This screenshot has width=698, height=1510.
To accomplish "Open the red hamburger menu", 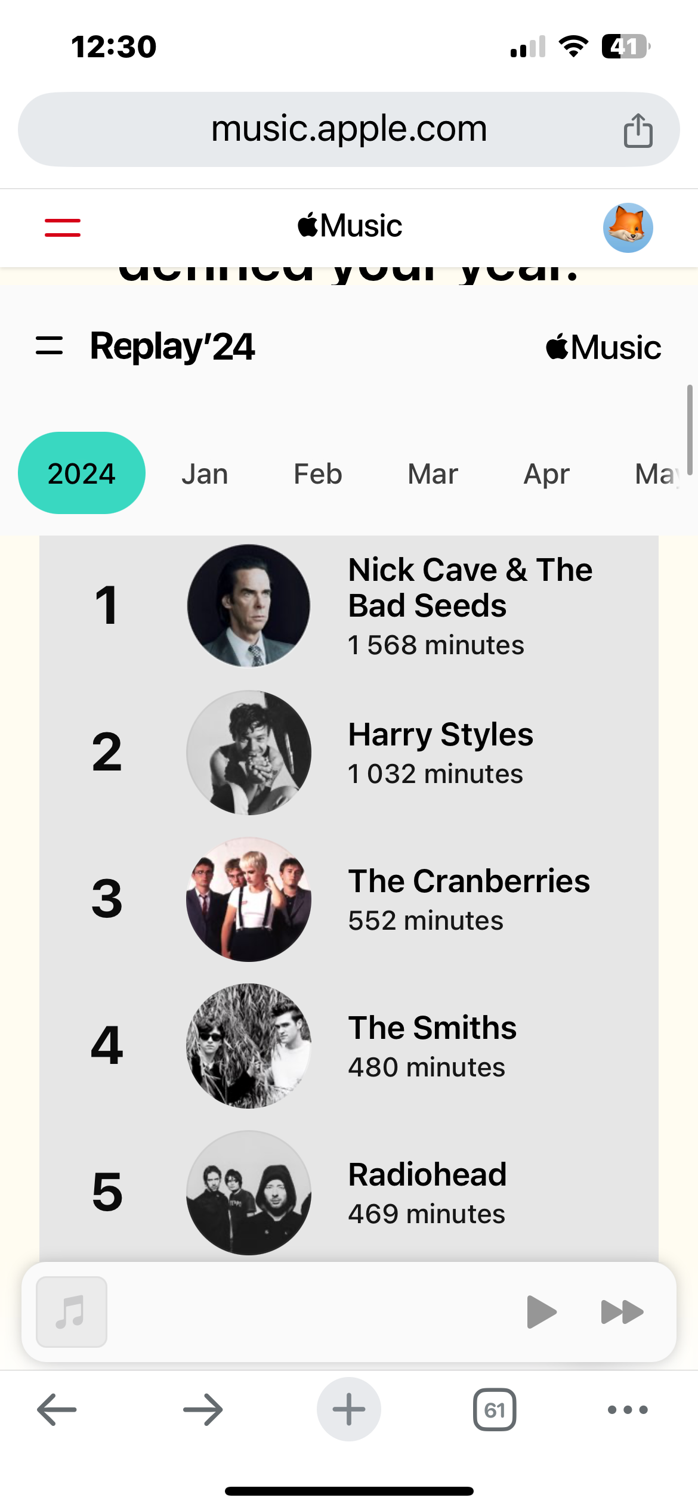I will 63,227.
